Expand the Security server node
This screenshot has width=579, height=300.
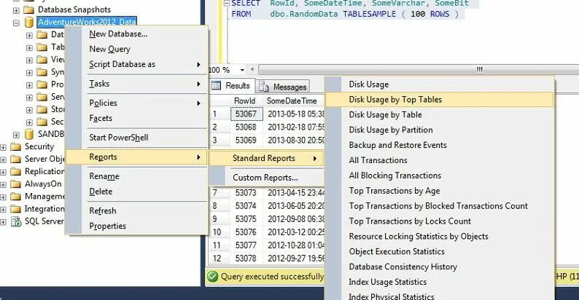[x=3, y=147]
